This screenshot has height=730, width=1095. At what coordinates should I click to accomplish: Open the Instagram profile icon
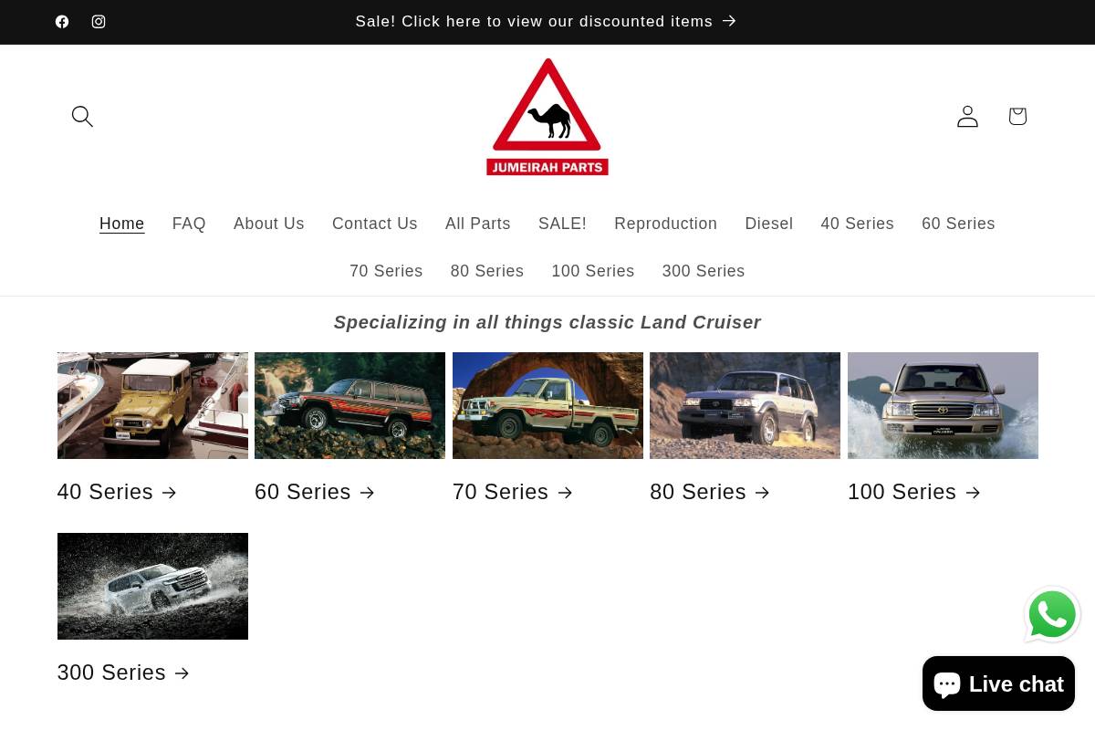[99, 22]
